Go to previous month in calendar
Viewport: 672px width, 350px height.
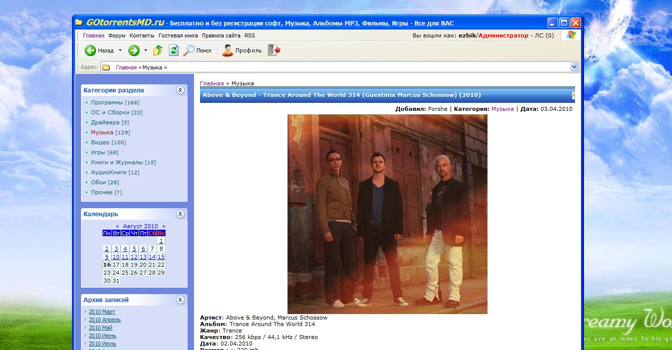pos(117,226)
